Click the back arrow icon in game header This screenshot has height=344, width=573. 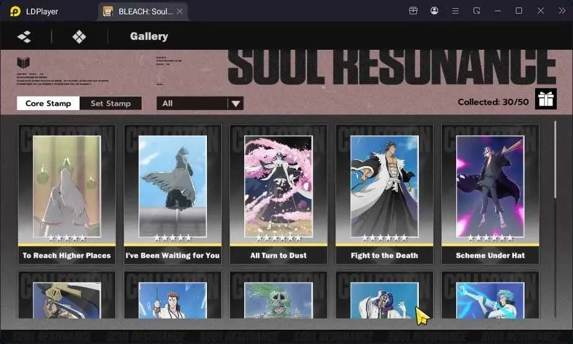(24, 37)
